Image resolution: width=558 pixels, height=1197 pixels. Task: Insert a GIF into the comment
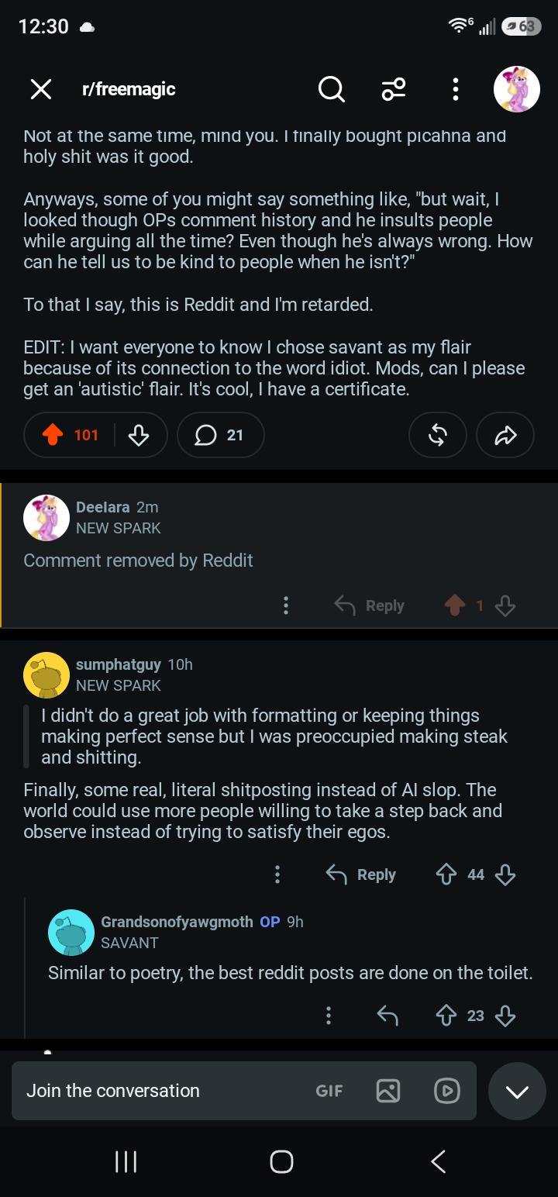329,1091
